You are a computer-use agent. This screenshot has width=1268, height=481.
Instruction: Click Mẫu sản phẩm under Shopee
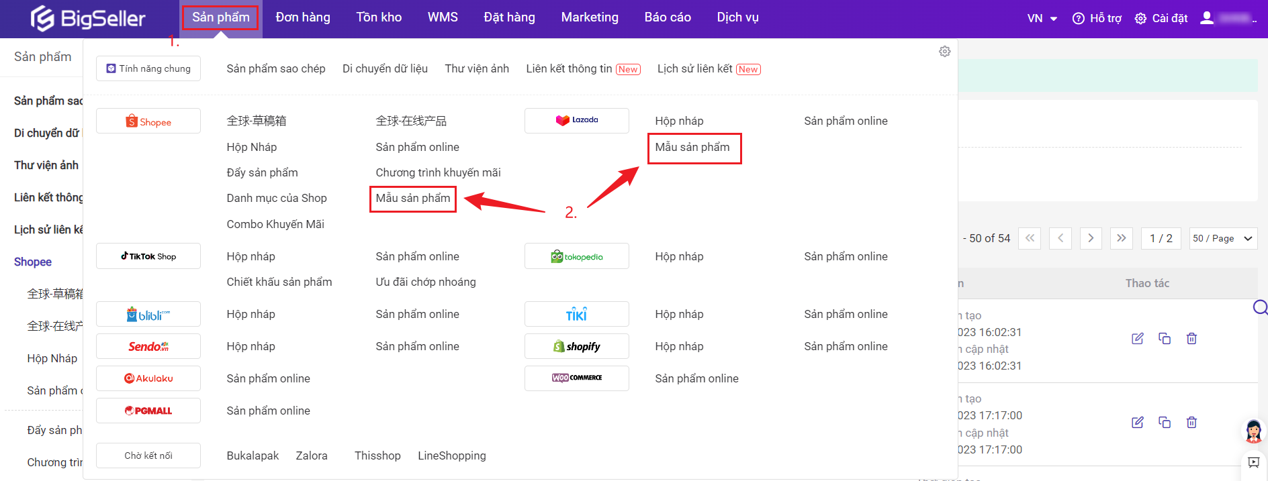413,199
